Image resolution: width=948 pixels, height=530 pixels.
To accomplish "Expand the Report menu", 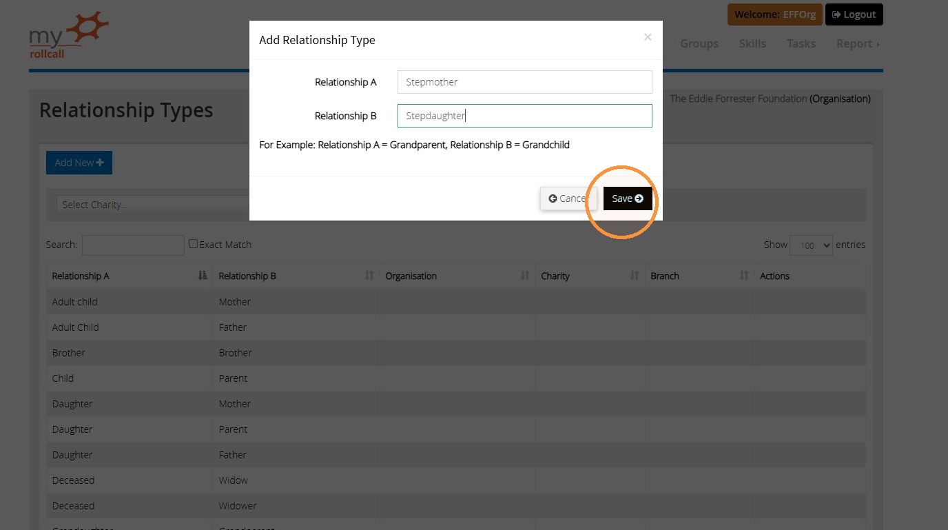I will [x=858, y=43].
